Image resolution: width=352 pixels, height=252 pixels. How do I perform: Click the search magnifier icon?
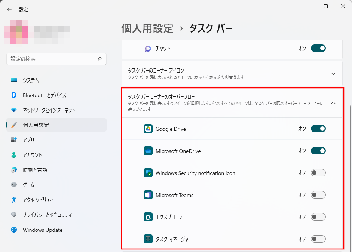point(100,59)
